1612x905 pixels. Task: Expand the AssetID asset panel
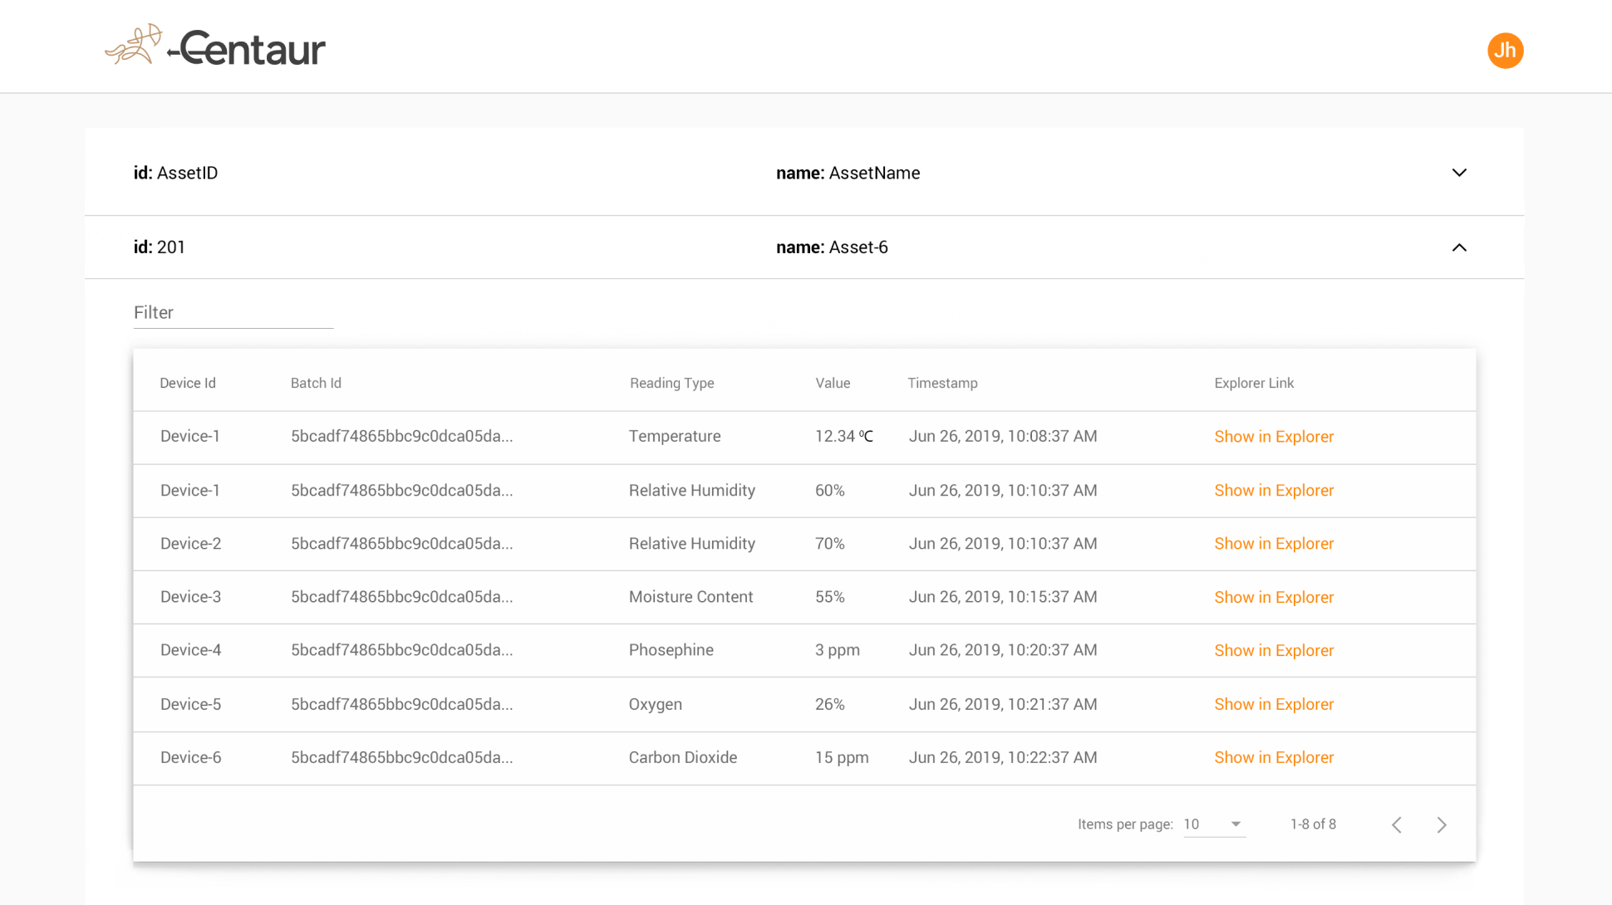coord(1458,173)
